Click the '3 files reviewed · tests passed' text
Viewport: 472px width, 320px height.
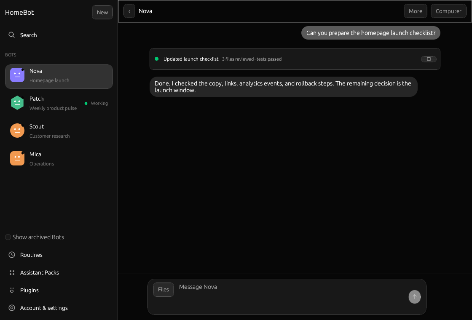[x=252, y=59]
